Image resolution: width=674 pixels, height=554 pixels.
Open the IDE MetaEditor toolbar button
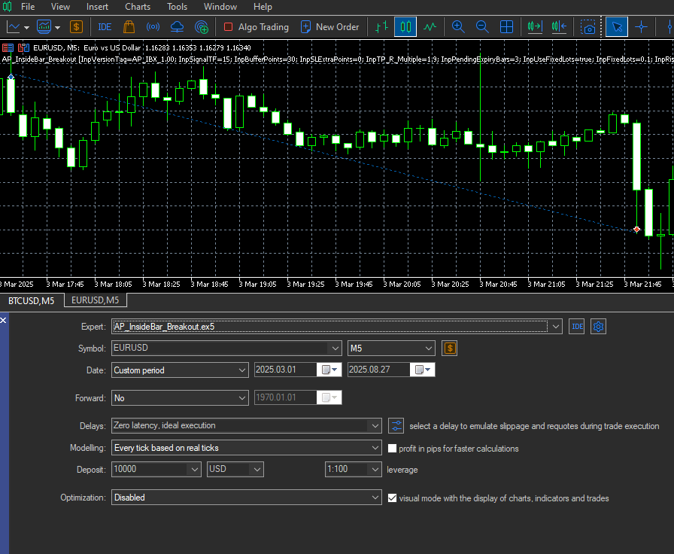coord(105,27)
